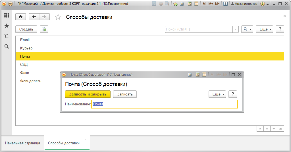Image resolution: width=291 pixels, height=152 pixels.
Task: Close the Способы доставки page with x
Action: (284, 16)
